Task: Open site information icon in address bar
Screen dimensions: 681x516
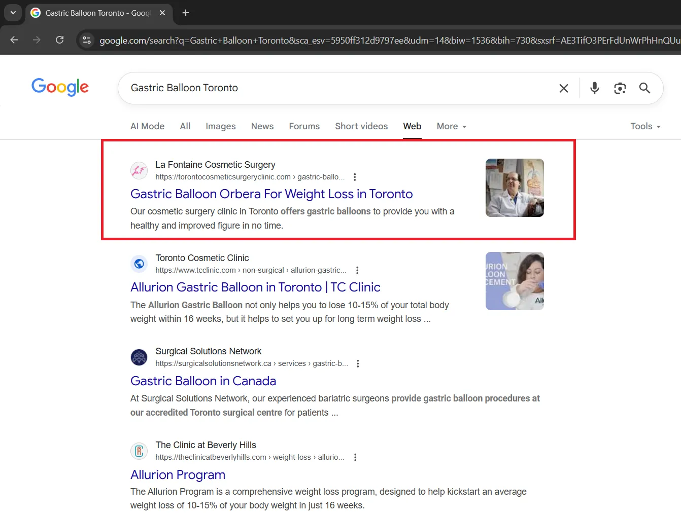Action: (87, 40)
